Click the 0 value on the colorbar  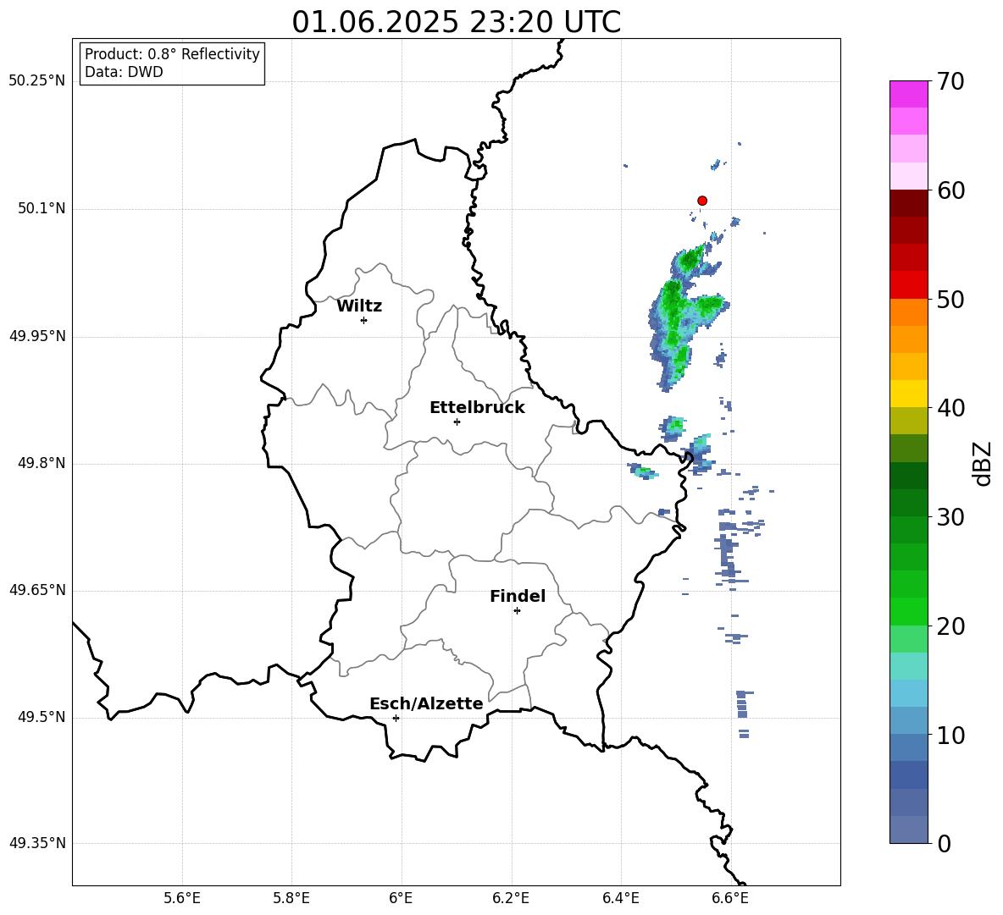point(944,843)
